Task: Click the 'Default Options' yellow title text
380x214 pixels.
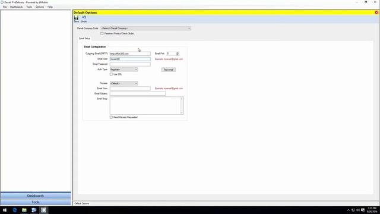Action: point(85,12)
